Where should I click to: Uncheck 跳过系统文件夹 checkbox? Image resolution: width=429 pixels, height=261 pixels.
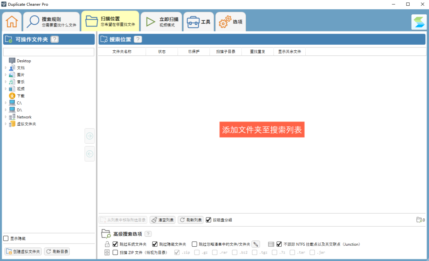(115, 244)
